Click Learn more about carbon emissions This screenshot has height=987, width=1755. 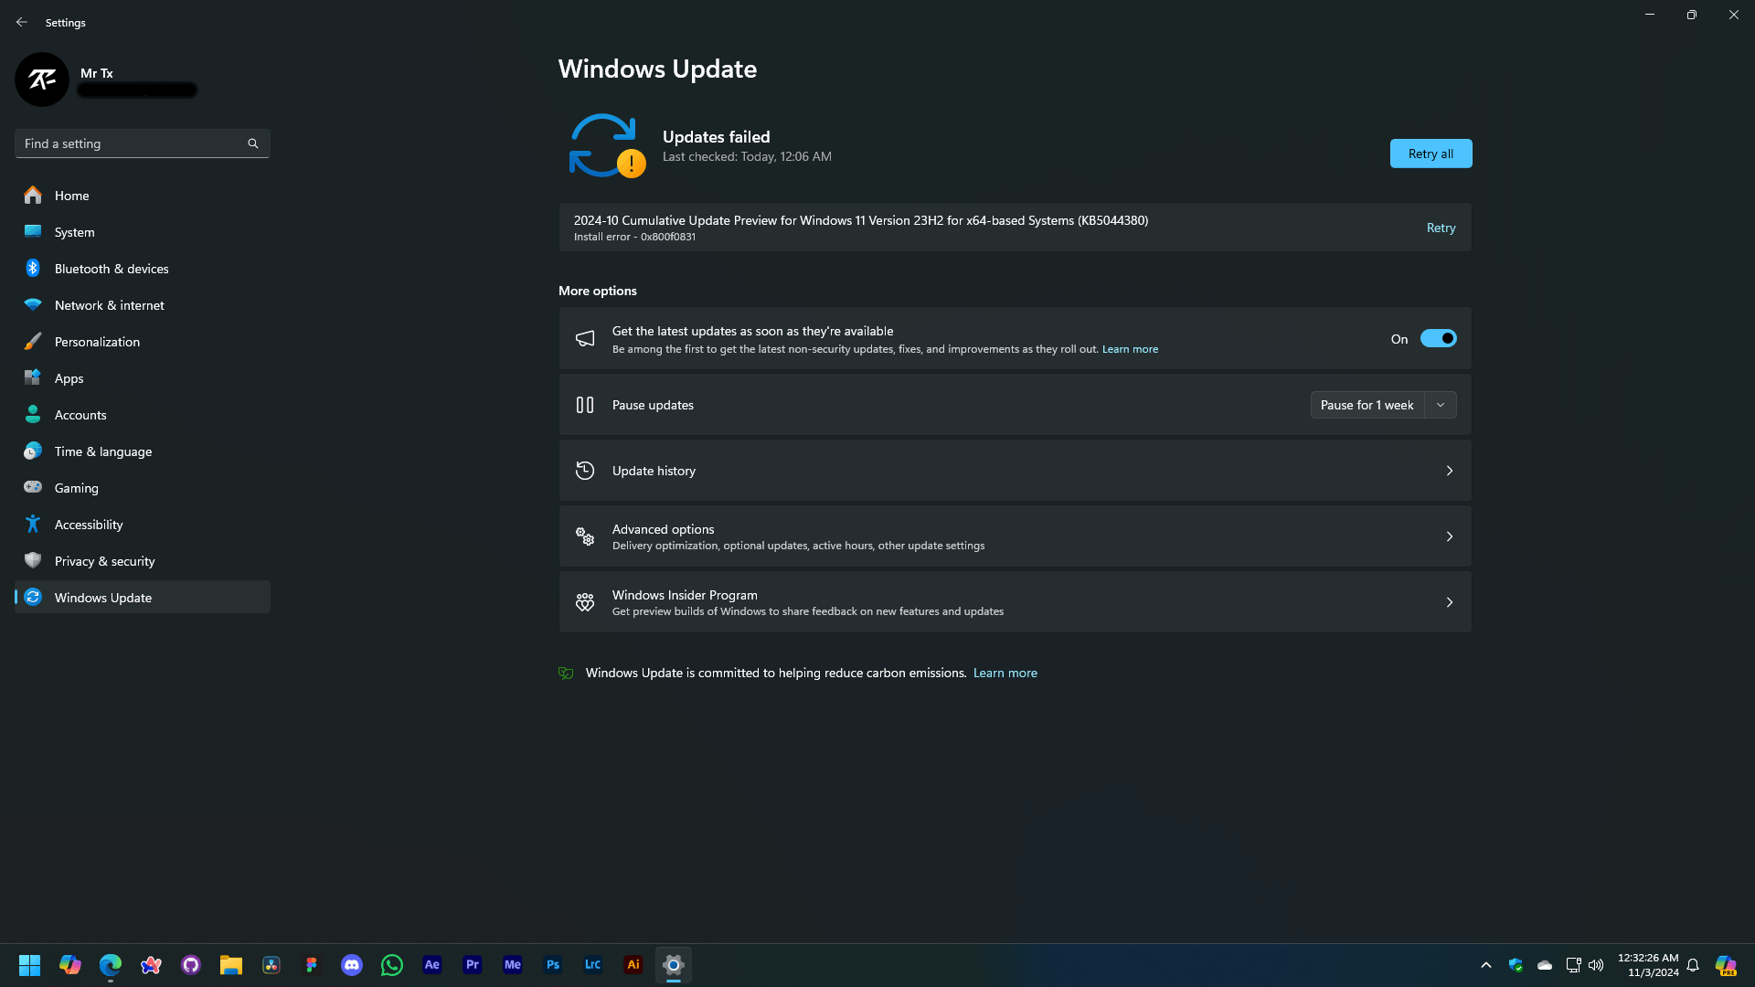coord(1005,673)
